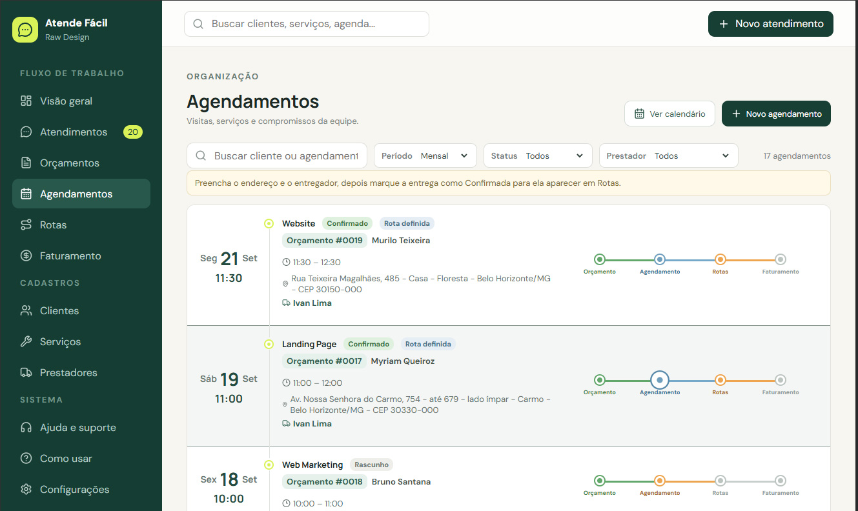This screenshot has width=858, height=511.
Task: Focus the top search for clientes, serviços, agenda
Action: (x=307, y=24)
